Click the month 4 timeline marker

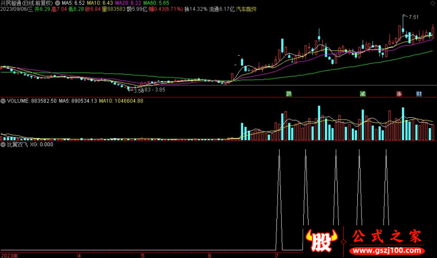(x=79, y=255)
